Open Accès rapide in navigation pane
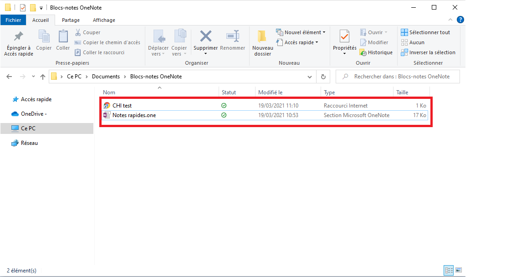This screenshot has width=506, height=277. [36, 99]
